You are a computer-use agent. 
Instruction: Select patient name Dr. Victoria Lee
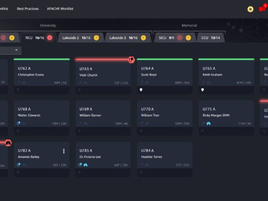(x=90, y=157)
